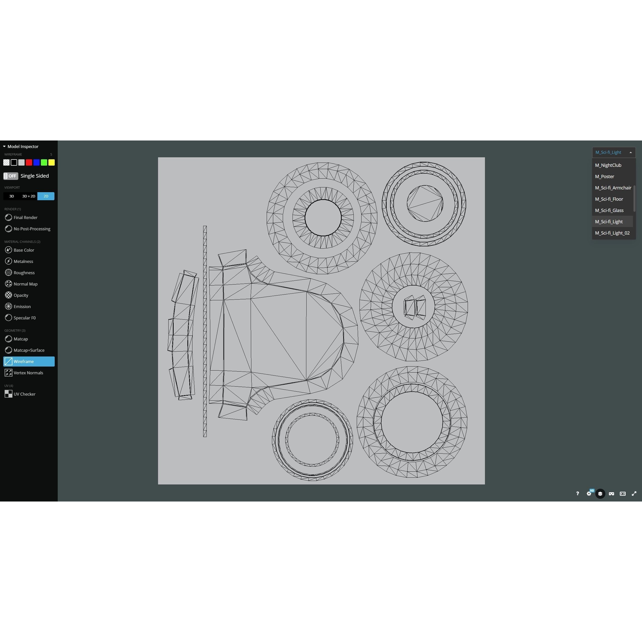The width and height of the screenshot is (642, 642).
Task: Choose M_Sci-fi_Armchair material
Action: coord(612,188)
